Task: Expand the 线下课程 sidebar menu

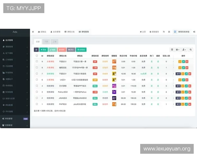Action: point(15,53)
